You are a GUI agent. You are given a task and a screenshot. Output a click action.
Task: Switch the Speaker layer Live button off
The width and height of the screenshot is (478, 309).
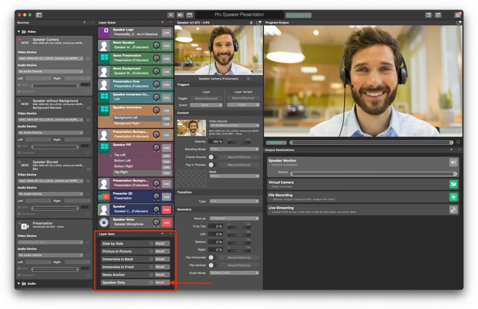coord(166,210)
